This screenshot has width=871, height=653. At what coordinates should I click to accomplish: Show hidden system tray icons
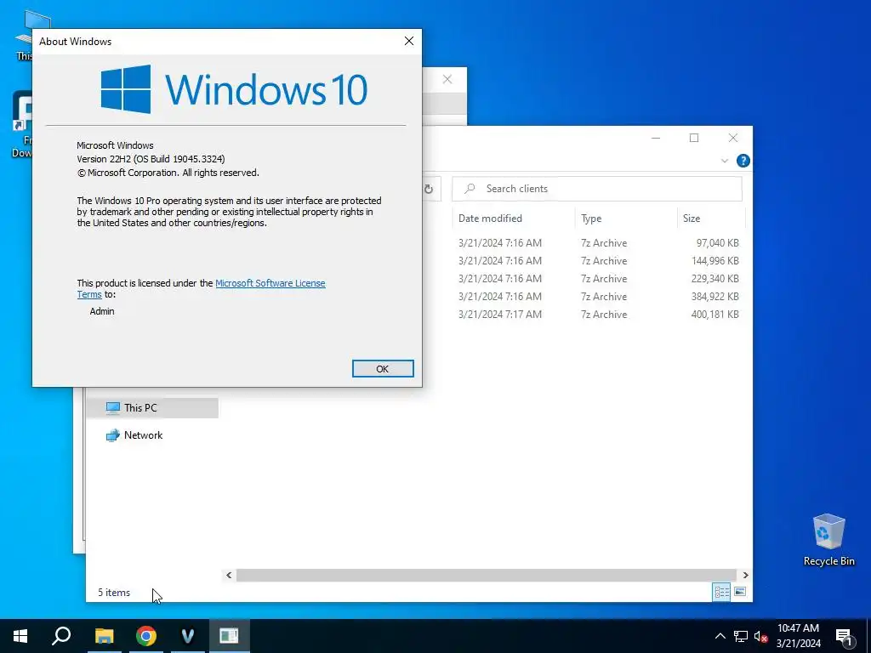click(720, 636)
